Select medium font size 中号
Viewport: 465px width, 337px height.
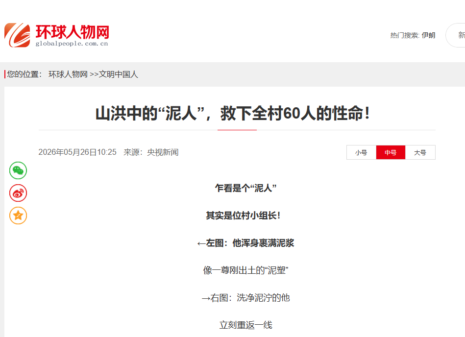pos(391,152)
